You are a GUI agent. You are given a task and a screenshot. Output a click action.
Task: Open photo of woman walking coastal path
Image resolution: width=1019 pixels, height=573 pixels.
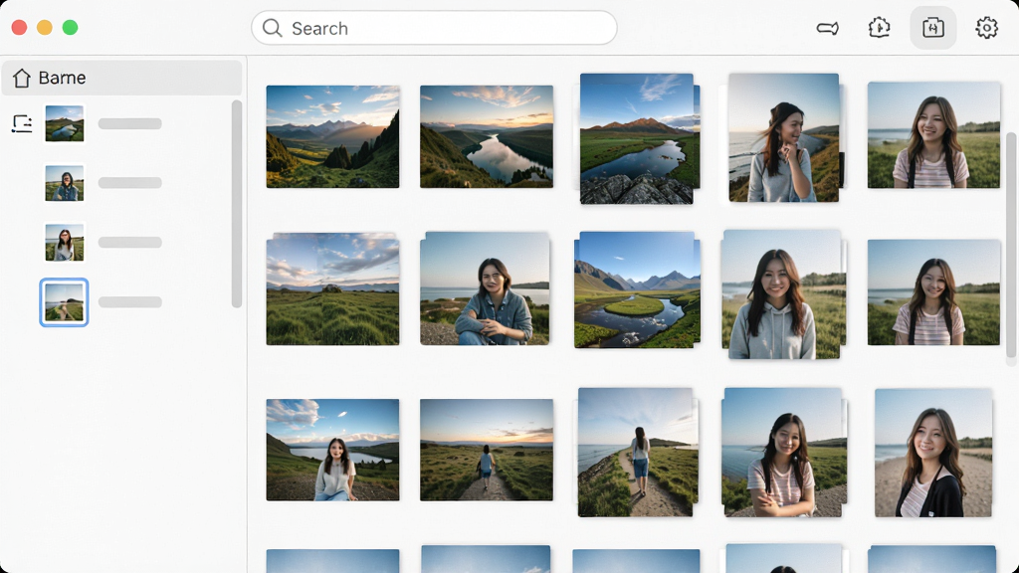[x=636, y=453]
